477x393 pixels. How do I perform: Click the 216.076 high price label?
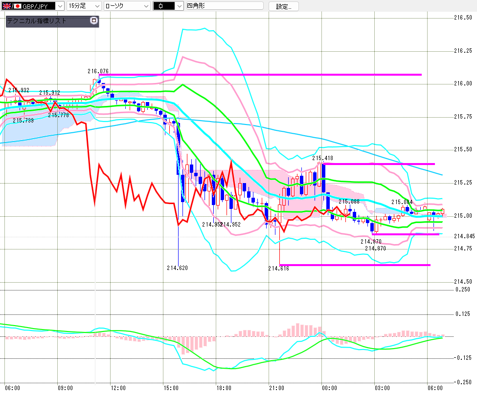[x=98, y=71]
